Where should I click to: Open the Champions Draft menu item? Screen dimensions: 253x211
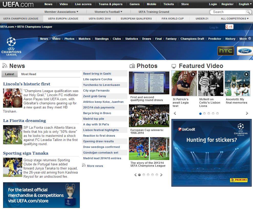pyautogui.click(x=192, y=39)
